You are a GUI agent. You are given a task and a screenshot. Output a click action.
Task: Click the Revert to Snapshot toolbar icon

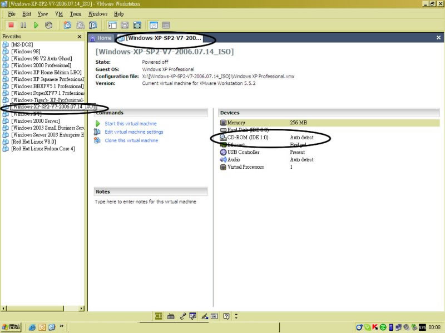pyautogui.click(x=80, y=25)
